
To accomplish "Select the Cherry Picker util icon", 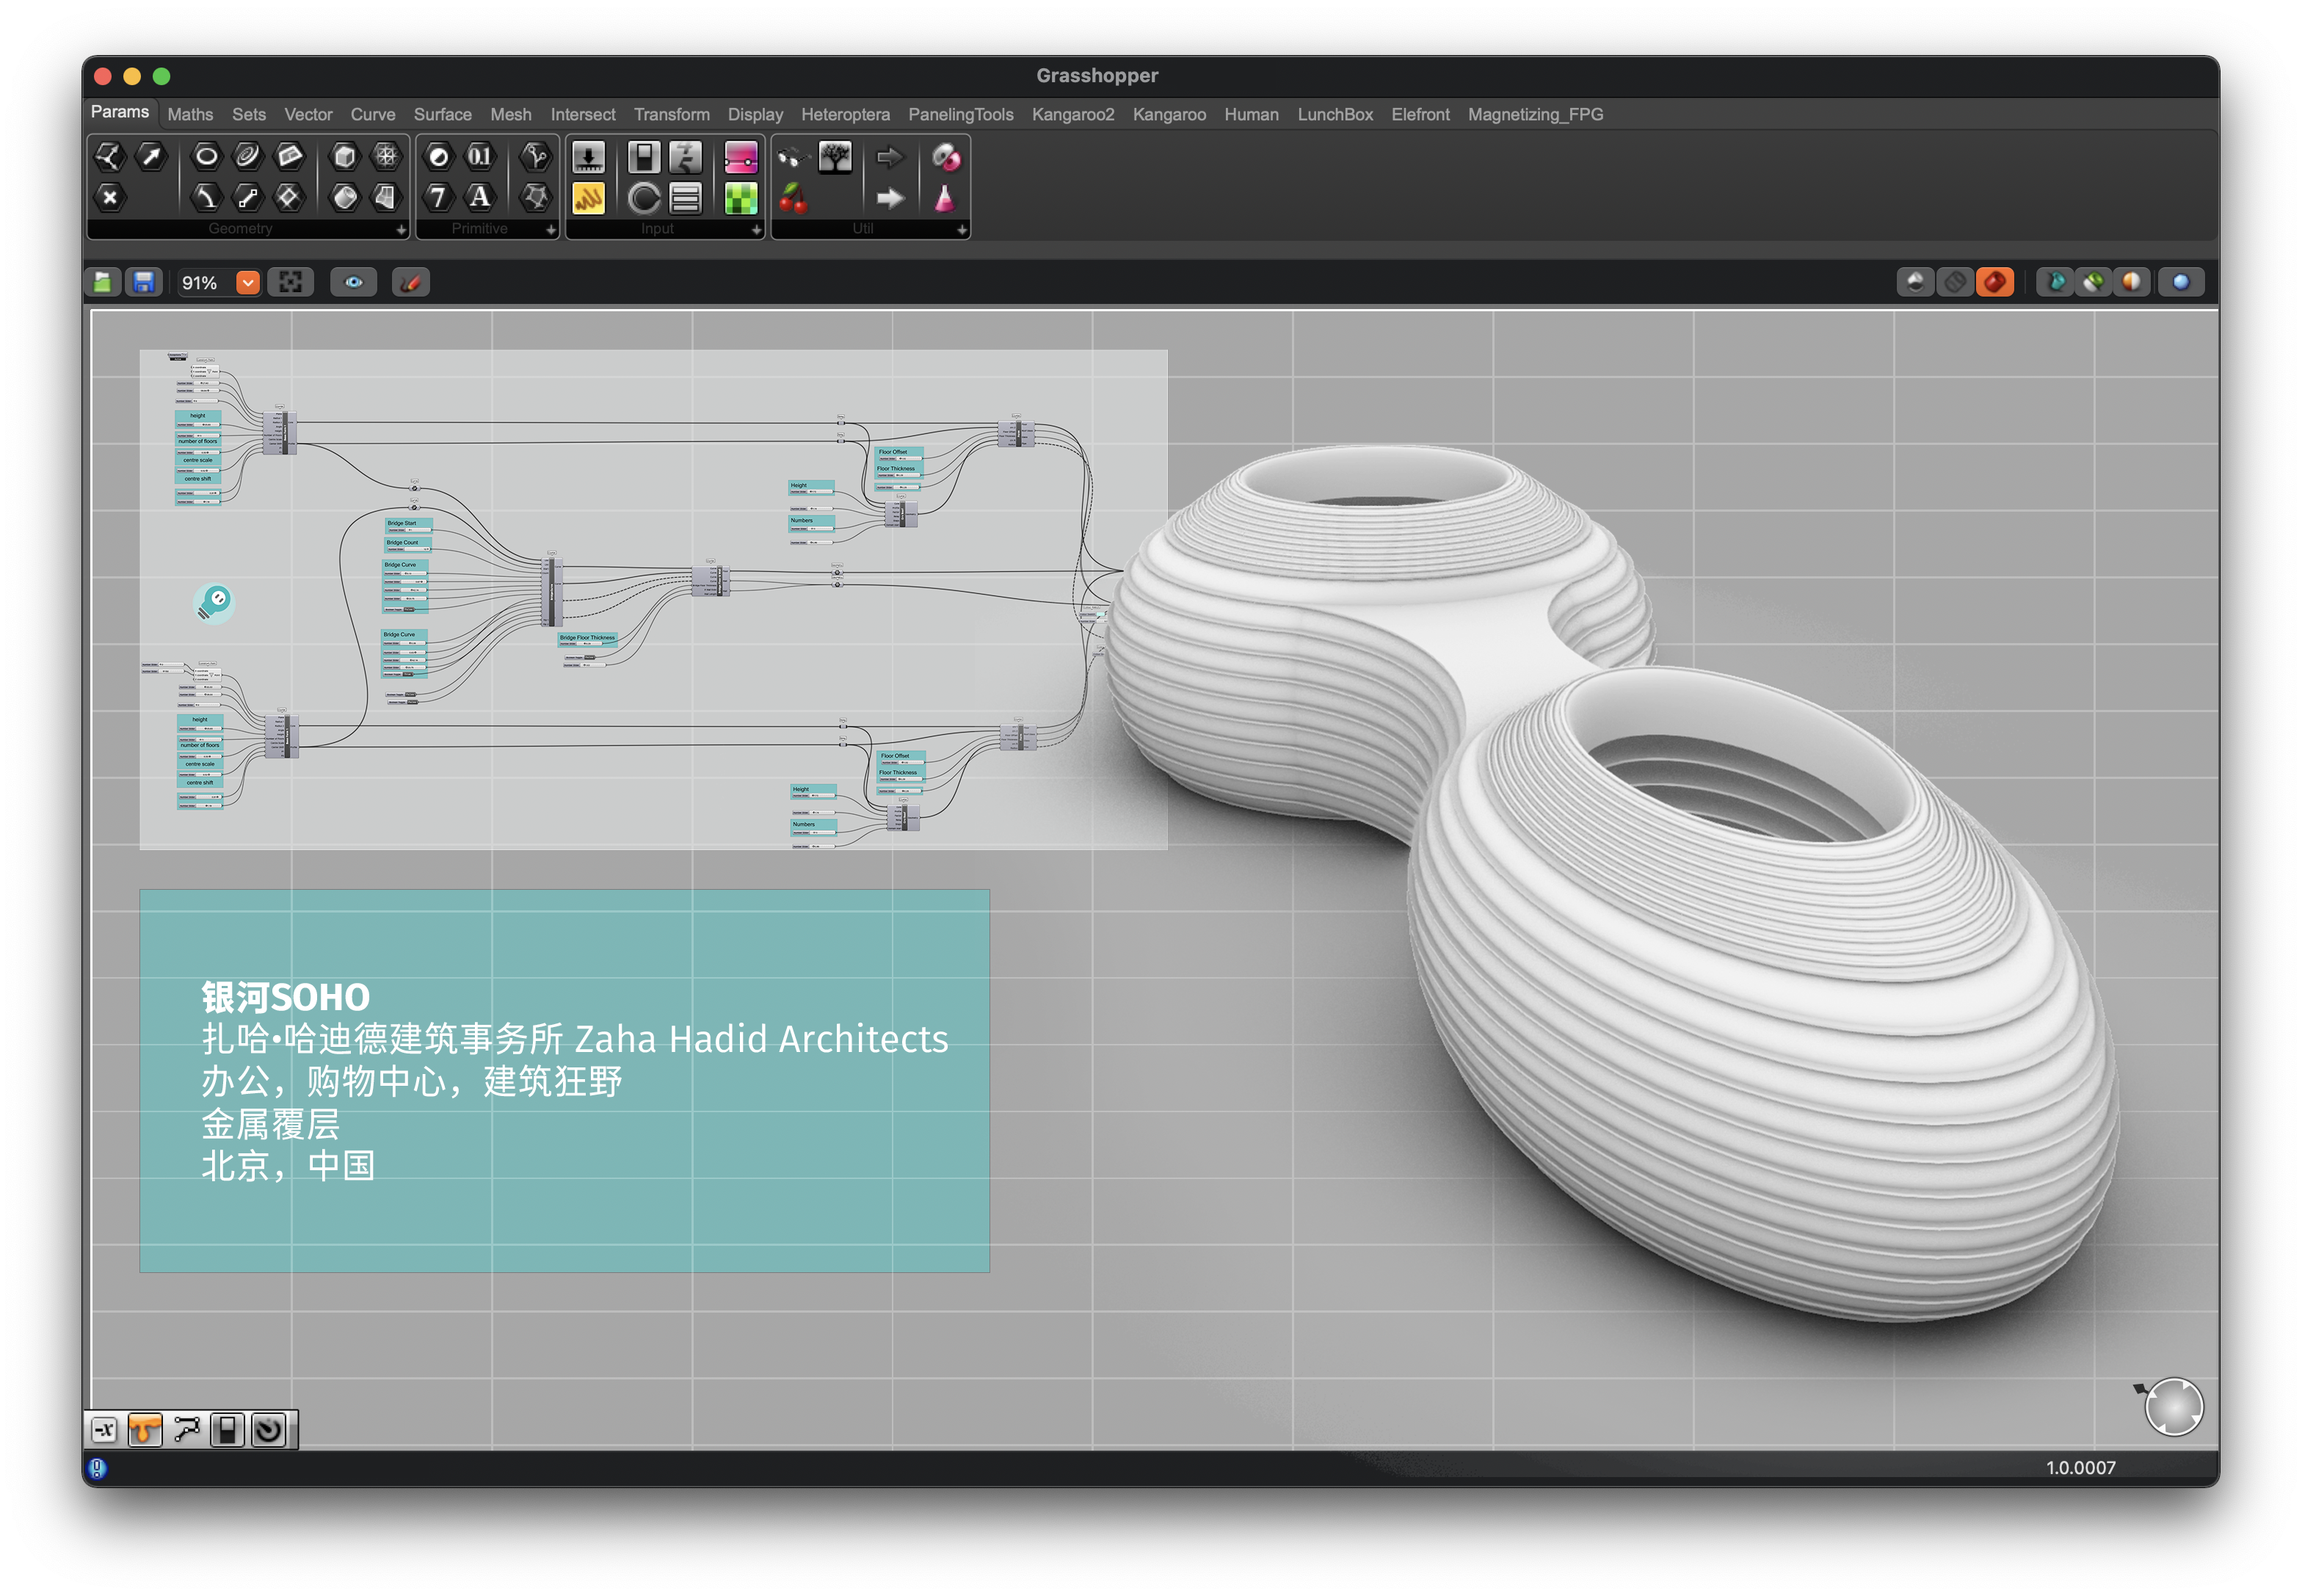I will coord(793,198).
